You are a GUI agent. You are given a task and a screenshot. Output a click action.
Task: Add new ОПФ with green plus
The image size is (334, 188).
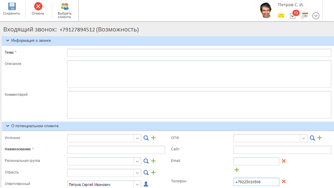[x=319, y=138]
